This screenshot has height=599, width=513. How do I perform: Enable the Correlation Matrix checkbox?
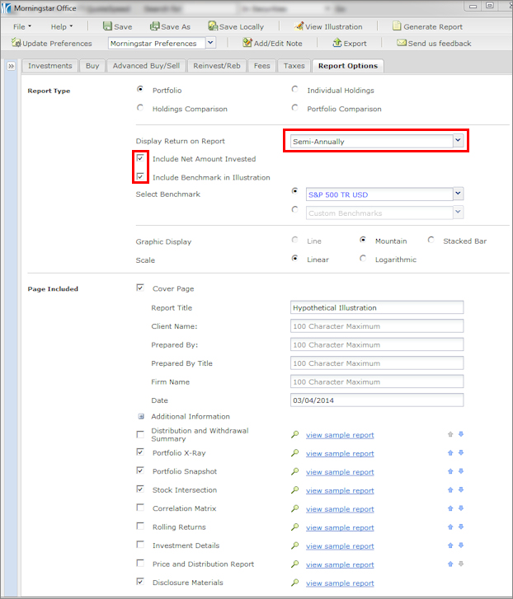(140, 508)
